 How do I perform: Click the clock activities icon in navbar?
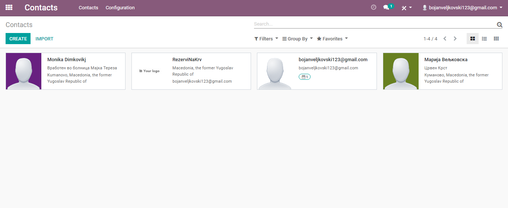tap(374, 7)
